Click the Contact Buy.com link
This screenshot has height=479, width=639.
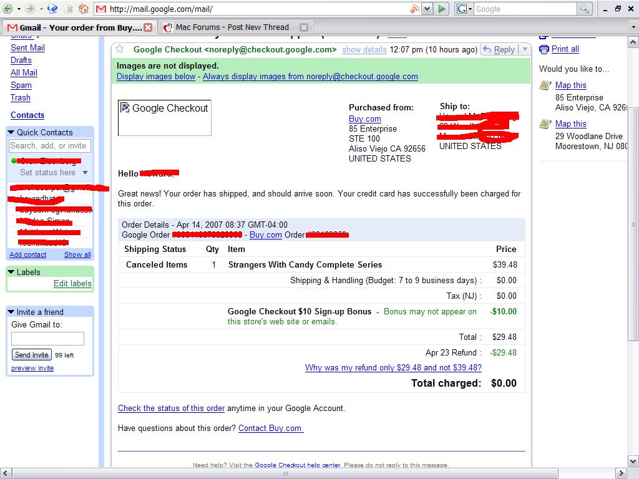[271, 428]
